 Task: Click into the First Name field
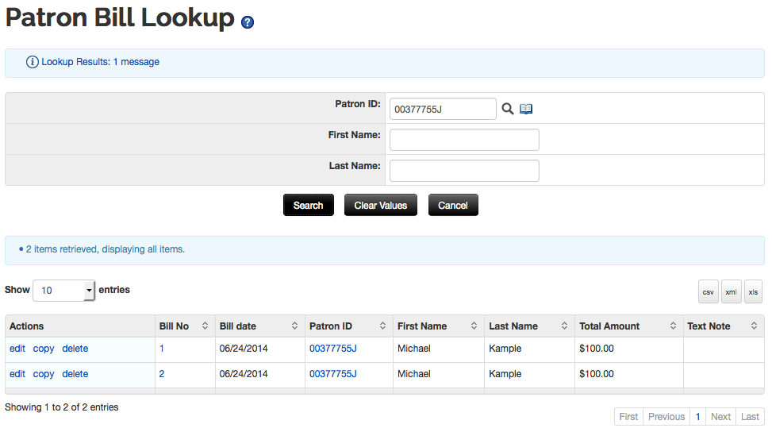464,140
